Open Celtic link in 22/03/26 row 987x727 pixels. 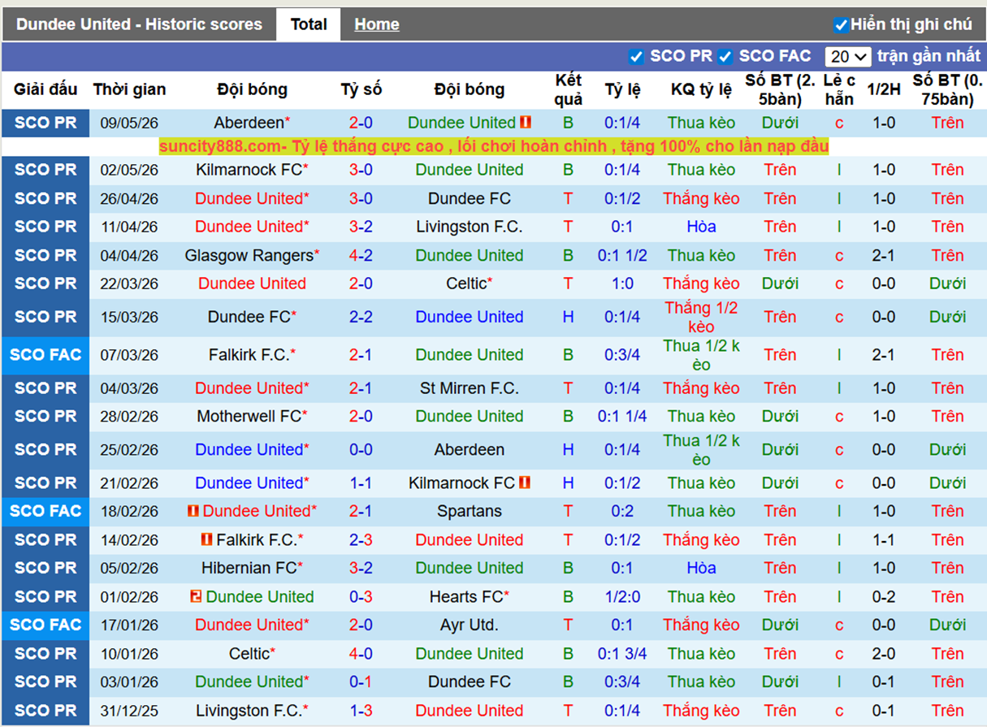466,283
